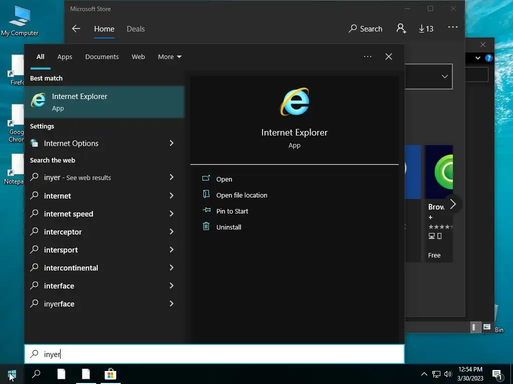Click the Open action for Internet Explorer
513x384 pixels.
click(224, 179)
